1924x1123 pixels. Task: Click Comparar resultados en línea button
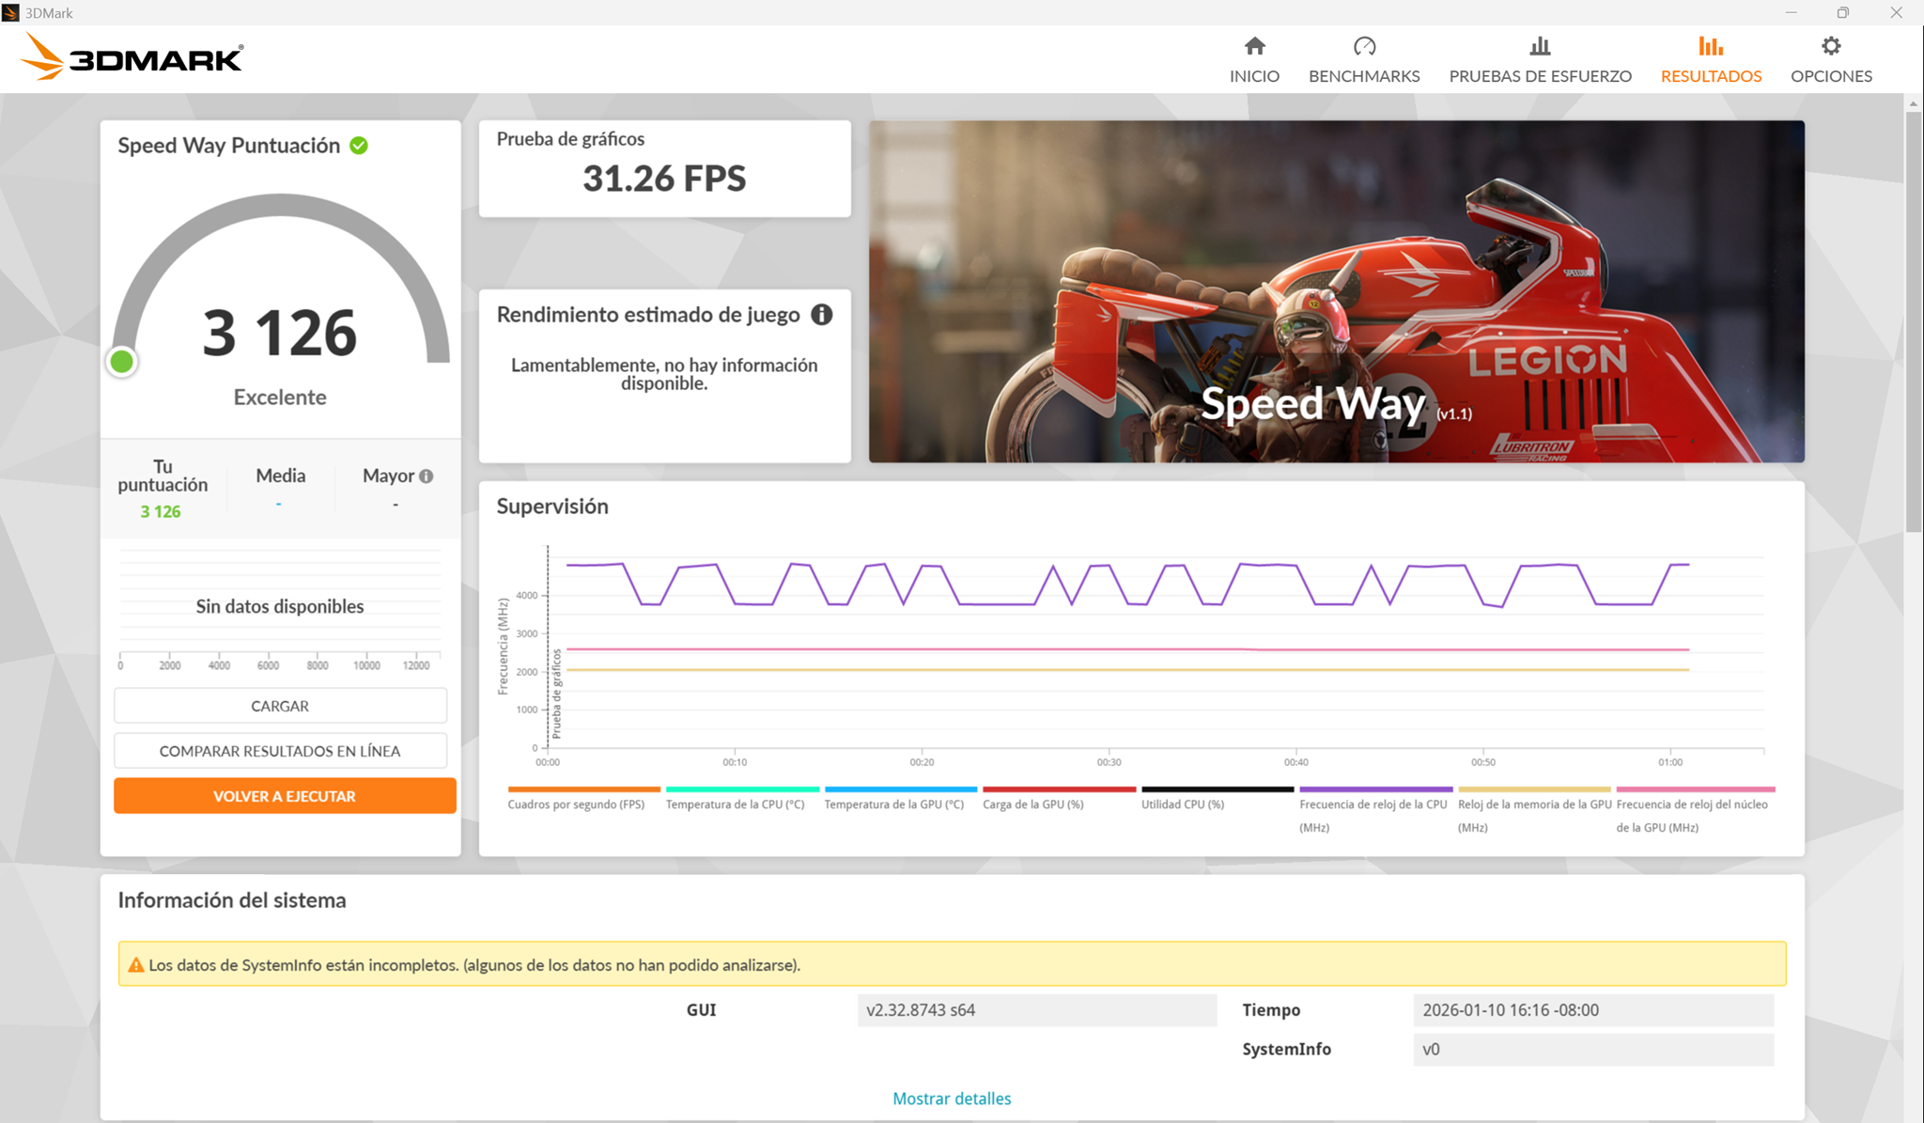click(280, 751)
